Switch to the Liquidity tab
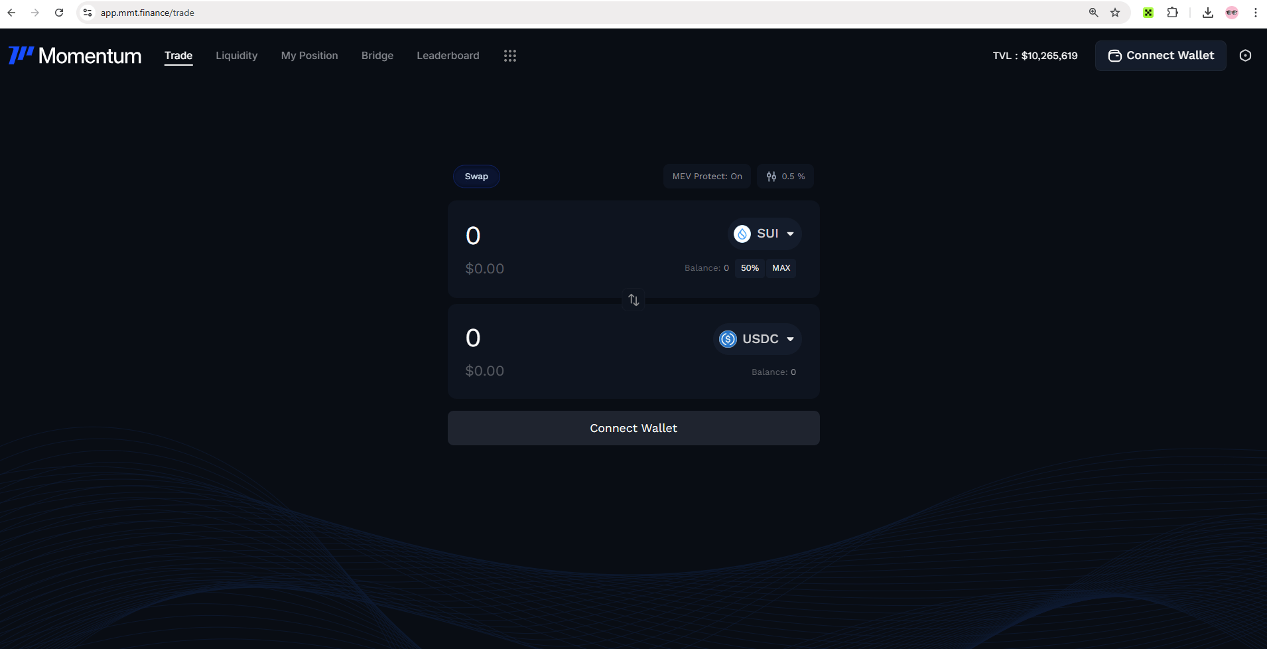Screen dimensions: 1267x649 pyautogui.click(x=236, y=56)
